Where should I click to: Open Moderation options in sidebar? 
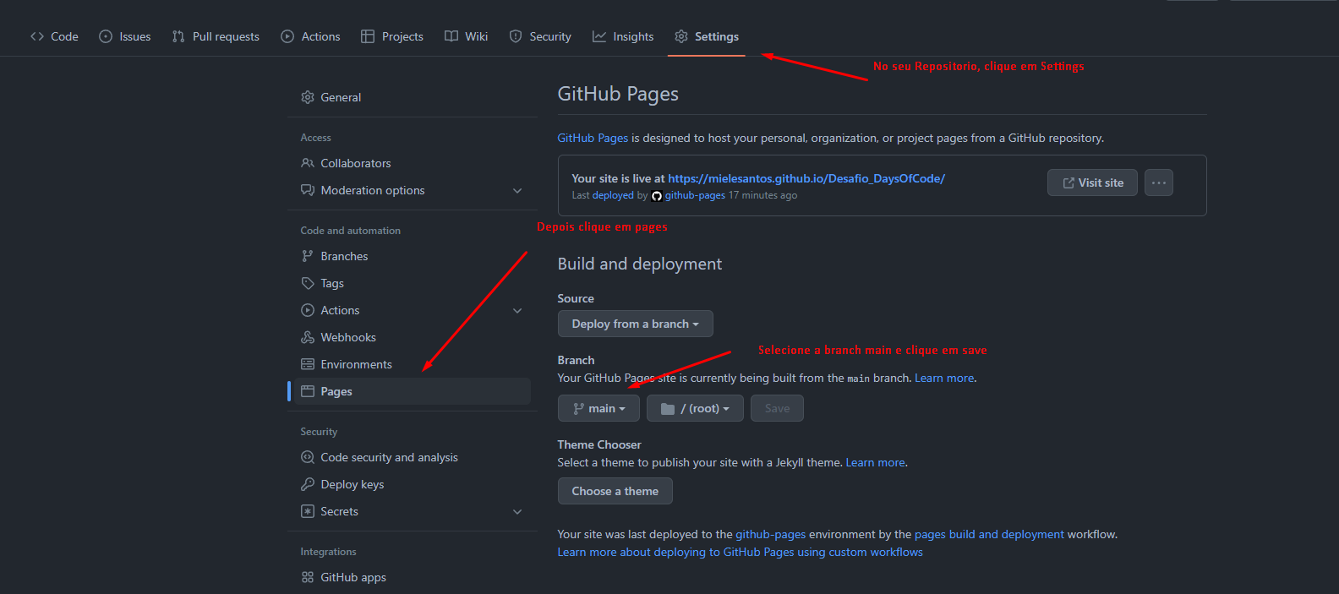(x=413, y=190)
